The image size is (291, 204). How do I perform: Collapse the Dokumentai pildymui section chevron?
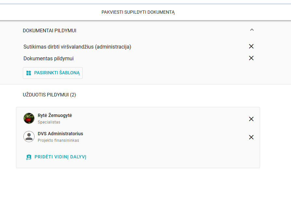(x=251, y=30)
